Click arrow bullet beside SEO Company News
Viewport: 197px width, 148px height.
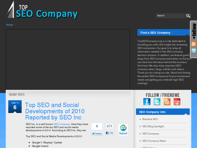click(x=140, y=141)
